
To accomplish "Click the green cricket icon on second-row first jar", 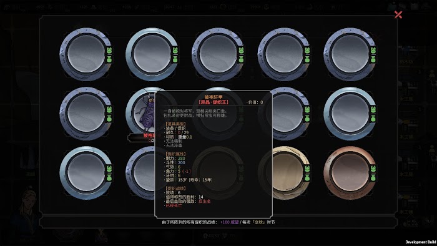I will click(109, 110).
